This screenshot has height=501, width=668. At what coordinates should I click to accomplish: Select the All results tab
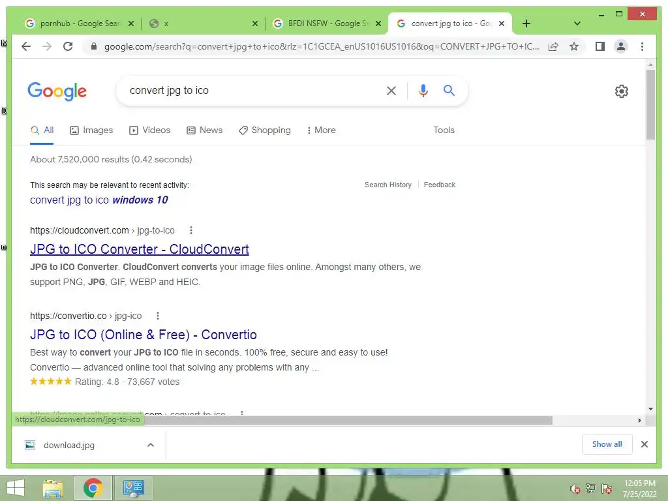click(42, 130)
